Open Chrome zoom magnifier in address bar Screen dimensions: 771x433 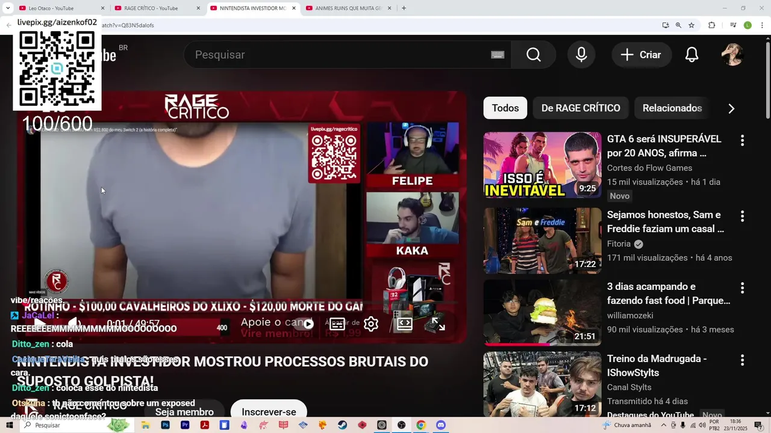point(678,25)
